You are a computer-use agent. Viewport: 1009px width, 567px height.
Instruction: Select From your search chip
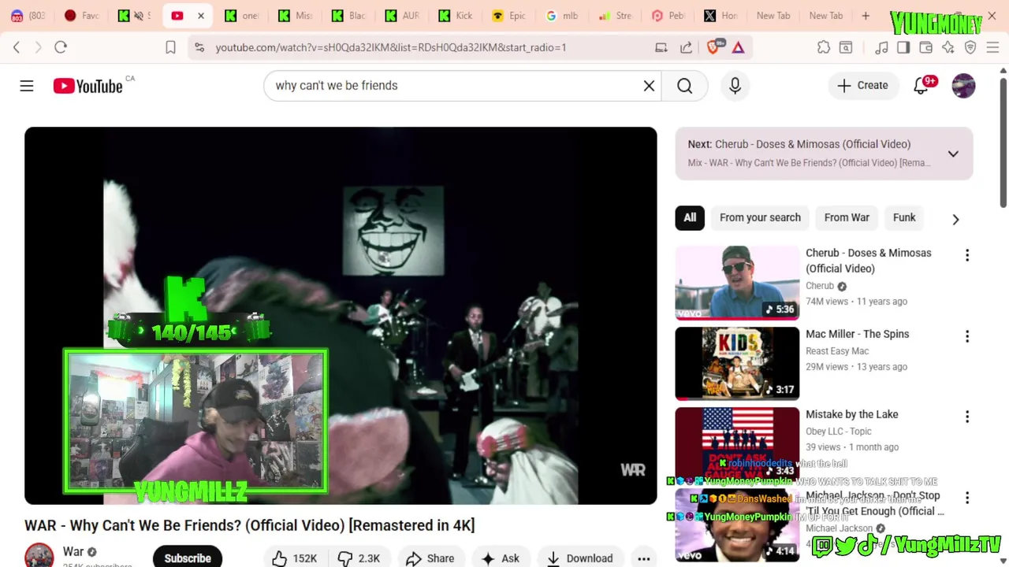click(x=760, y=217)
